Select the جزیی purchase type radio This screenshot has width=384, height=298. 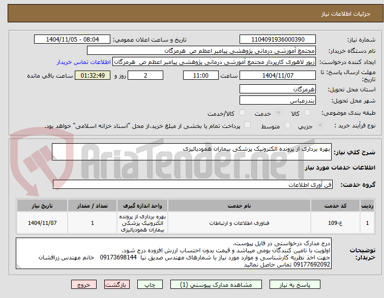(320, 125)
